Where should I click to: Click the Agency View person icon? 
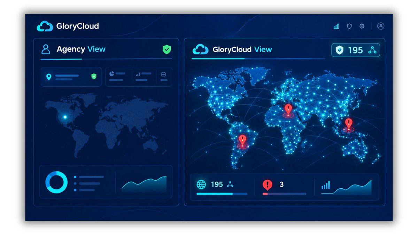tap(46, 49)
